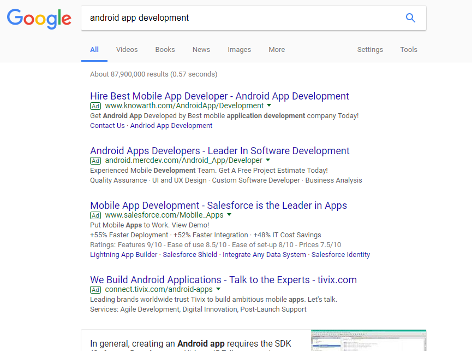Image resolution: width=472 pixels, height=351 pixels.
Task: Open 'Android Apps Developers - Leader' ad title
Action: pyautogui.click(x=220, y=150)
